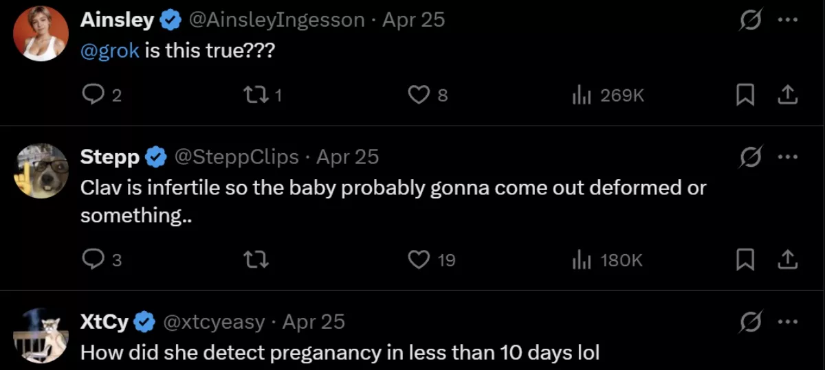Viewport: 825px width, 370px height.
Task: Like Ainsley's "is this true???" tweet
Action: pyautogui.click(x=419, y=95)
